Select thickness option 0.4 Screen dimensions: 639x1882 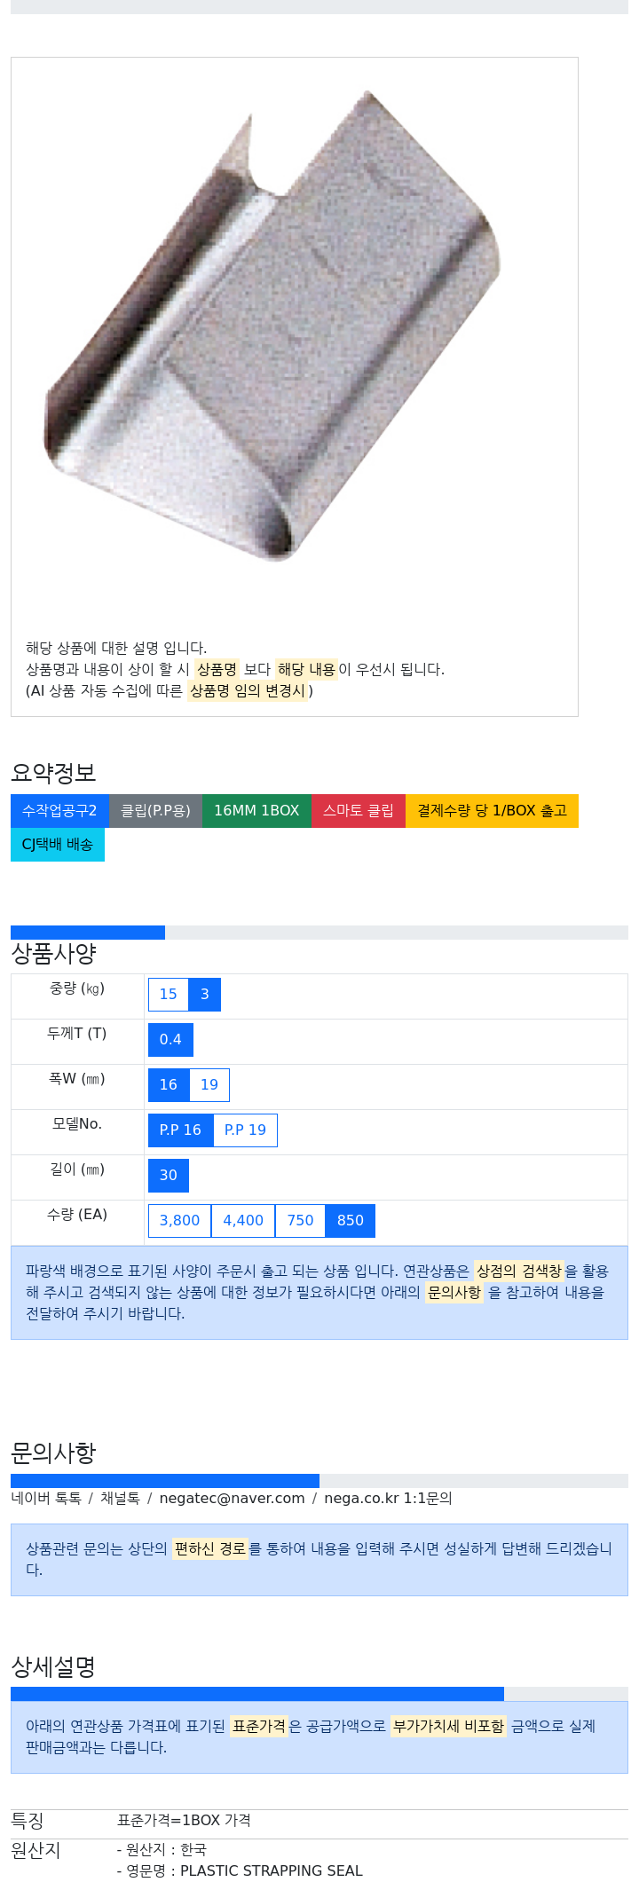coord(170,1040)
